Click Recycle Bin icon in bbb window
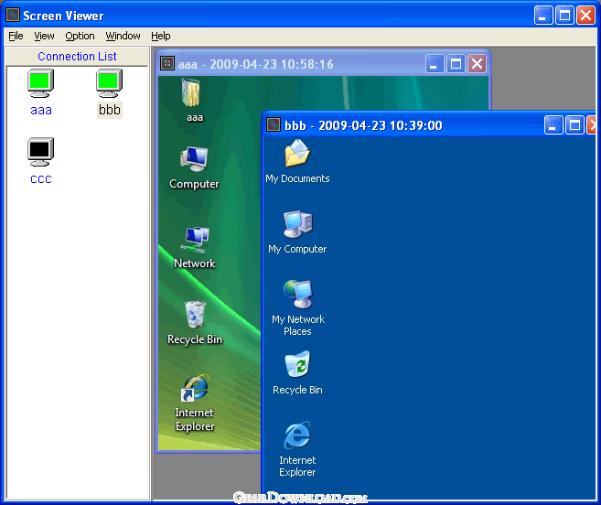Viewport: 601px width, 505px height. pos(297,365)
